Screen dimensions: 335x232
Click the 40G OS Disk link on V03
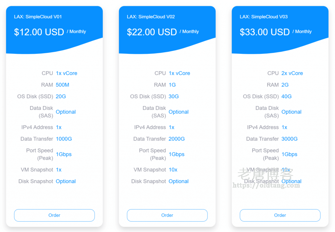coord(286,96)
